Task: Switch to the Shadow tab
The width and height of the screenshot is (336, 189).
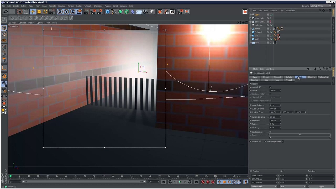Action: pos(311,77)
